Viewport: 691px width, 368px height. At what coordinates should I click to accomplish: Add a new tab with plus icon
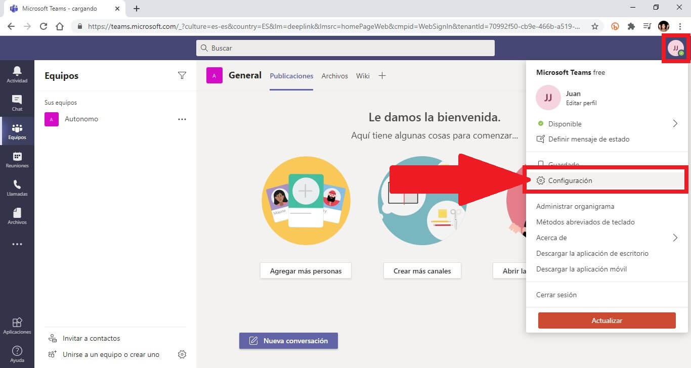382,76
